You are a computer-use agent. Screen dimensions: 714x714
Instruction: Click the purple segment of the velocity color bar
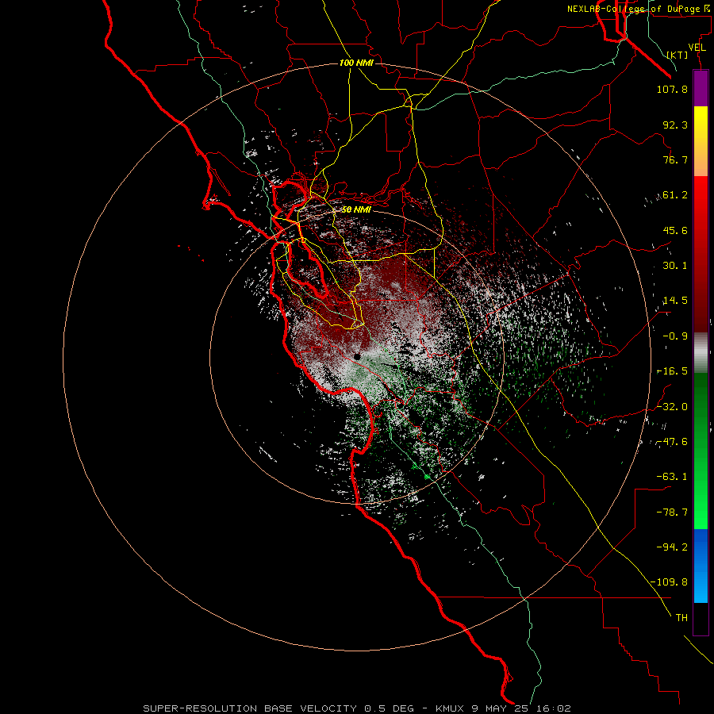(701, 88)
